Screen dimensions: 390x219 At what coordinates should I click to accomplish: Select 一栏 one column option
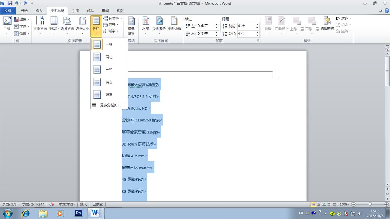tap(109, 44)
